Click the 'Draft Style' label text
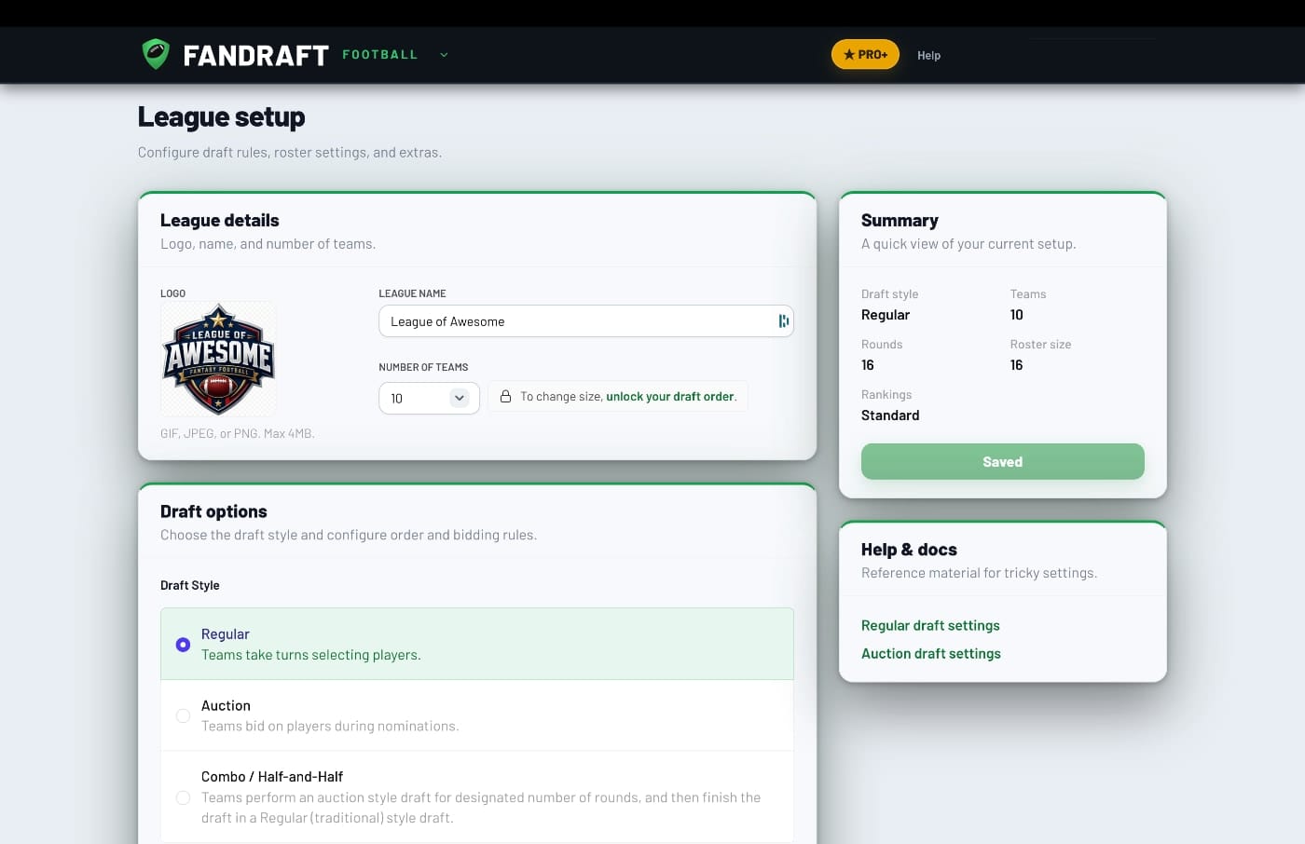This screenshot has width=1305, height=844. point(190,585)
